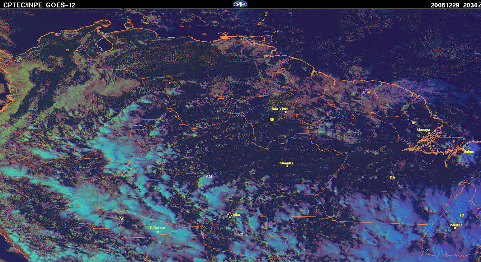
Task: Select the TO state label
Action: coord(462,215)
